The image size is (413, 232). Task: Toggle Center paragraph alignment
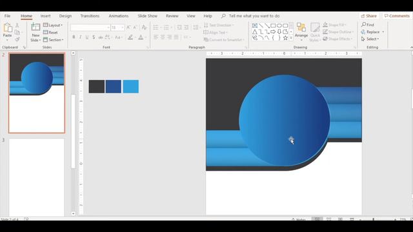(163, 37)
